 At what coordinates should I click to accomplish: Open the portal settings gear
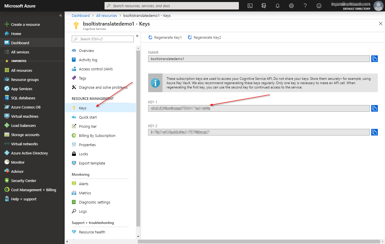coord(291,6)
